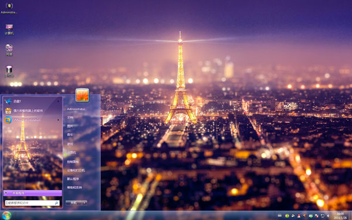Image resolution: width=352 pixels, height=220 pixels.
Task: Click the white volume speaker tray icon
Action: pos(328,216)
